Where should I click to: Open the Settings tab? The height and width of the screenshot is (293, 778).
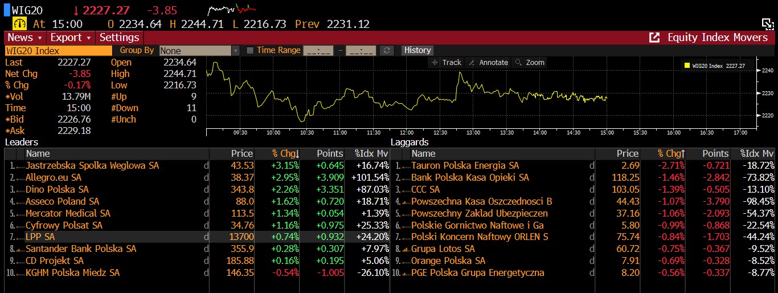(x=120, y=38)
